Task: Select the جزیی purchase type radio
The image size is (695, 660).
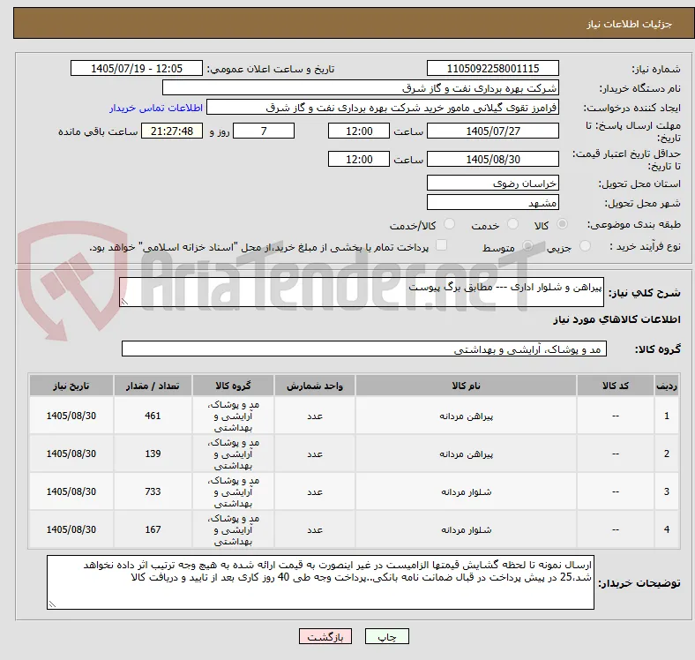Action: coord(585,245)
